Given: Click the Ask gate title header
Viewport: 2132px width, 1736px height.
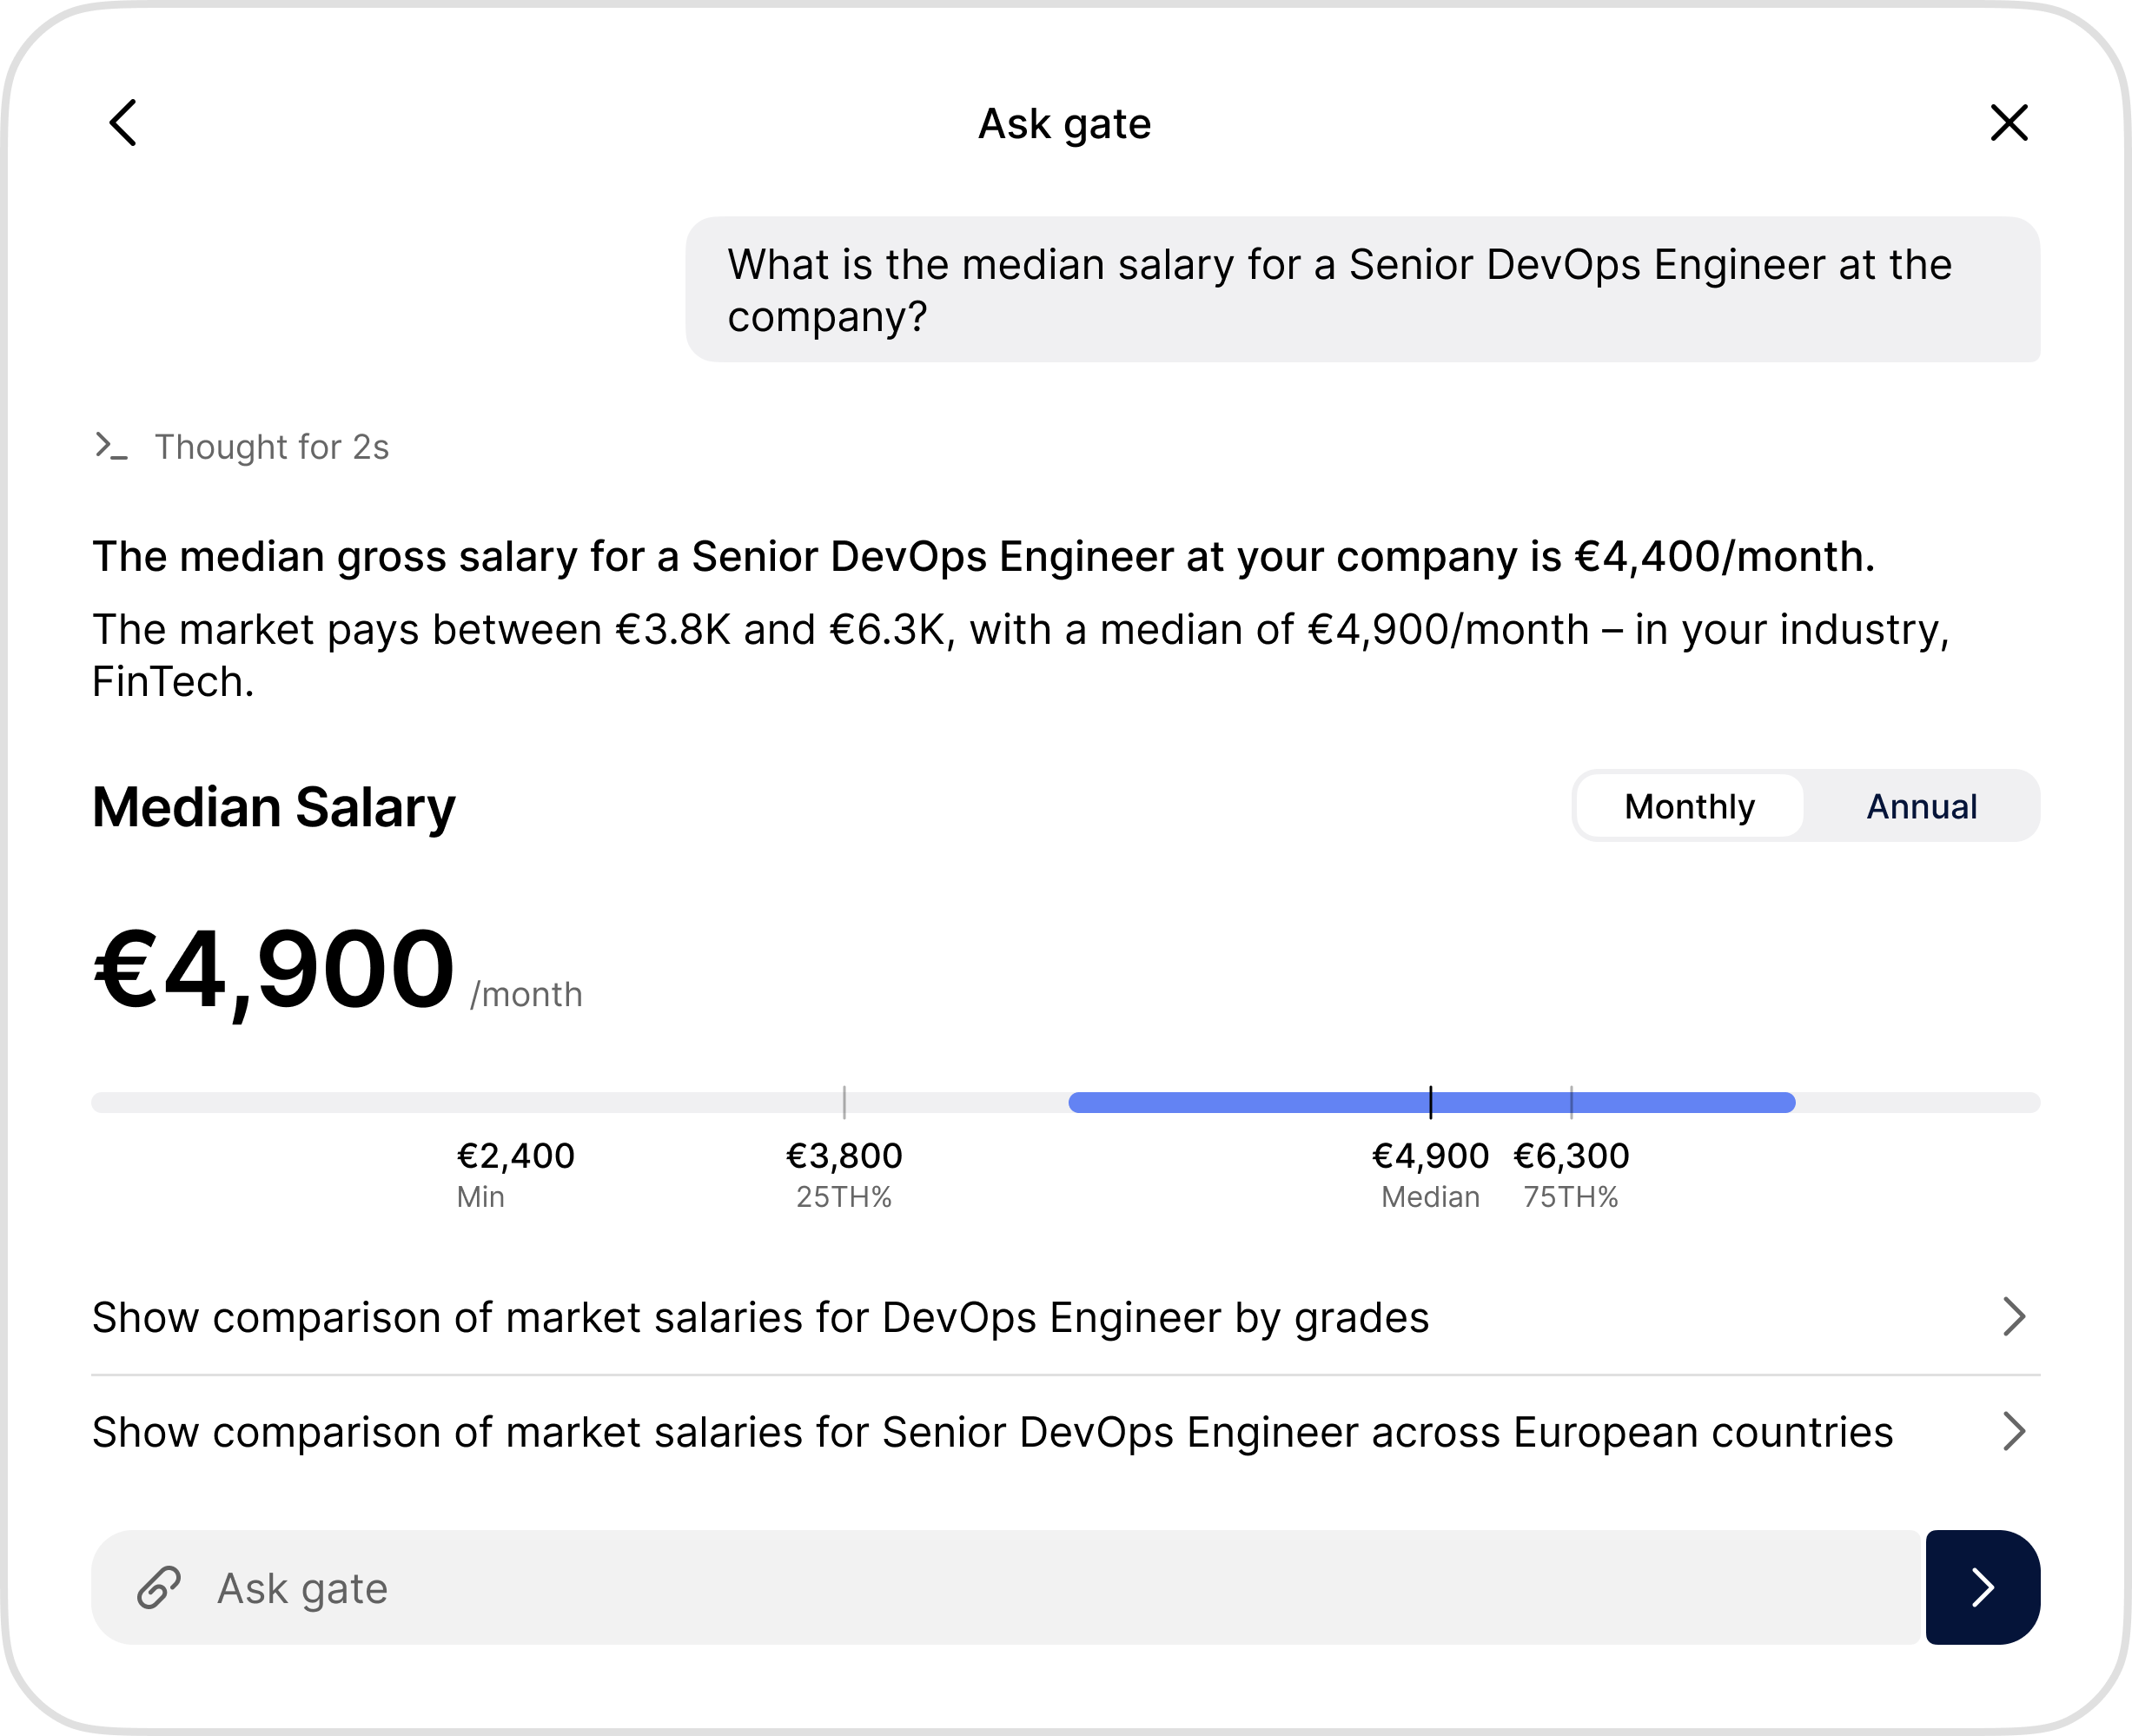Looking at the screenshot, I should [1065, 124].
